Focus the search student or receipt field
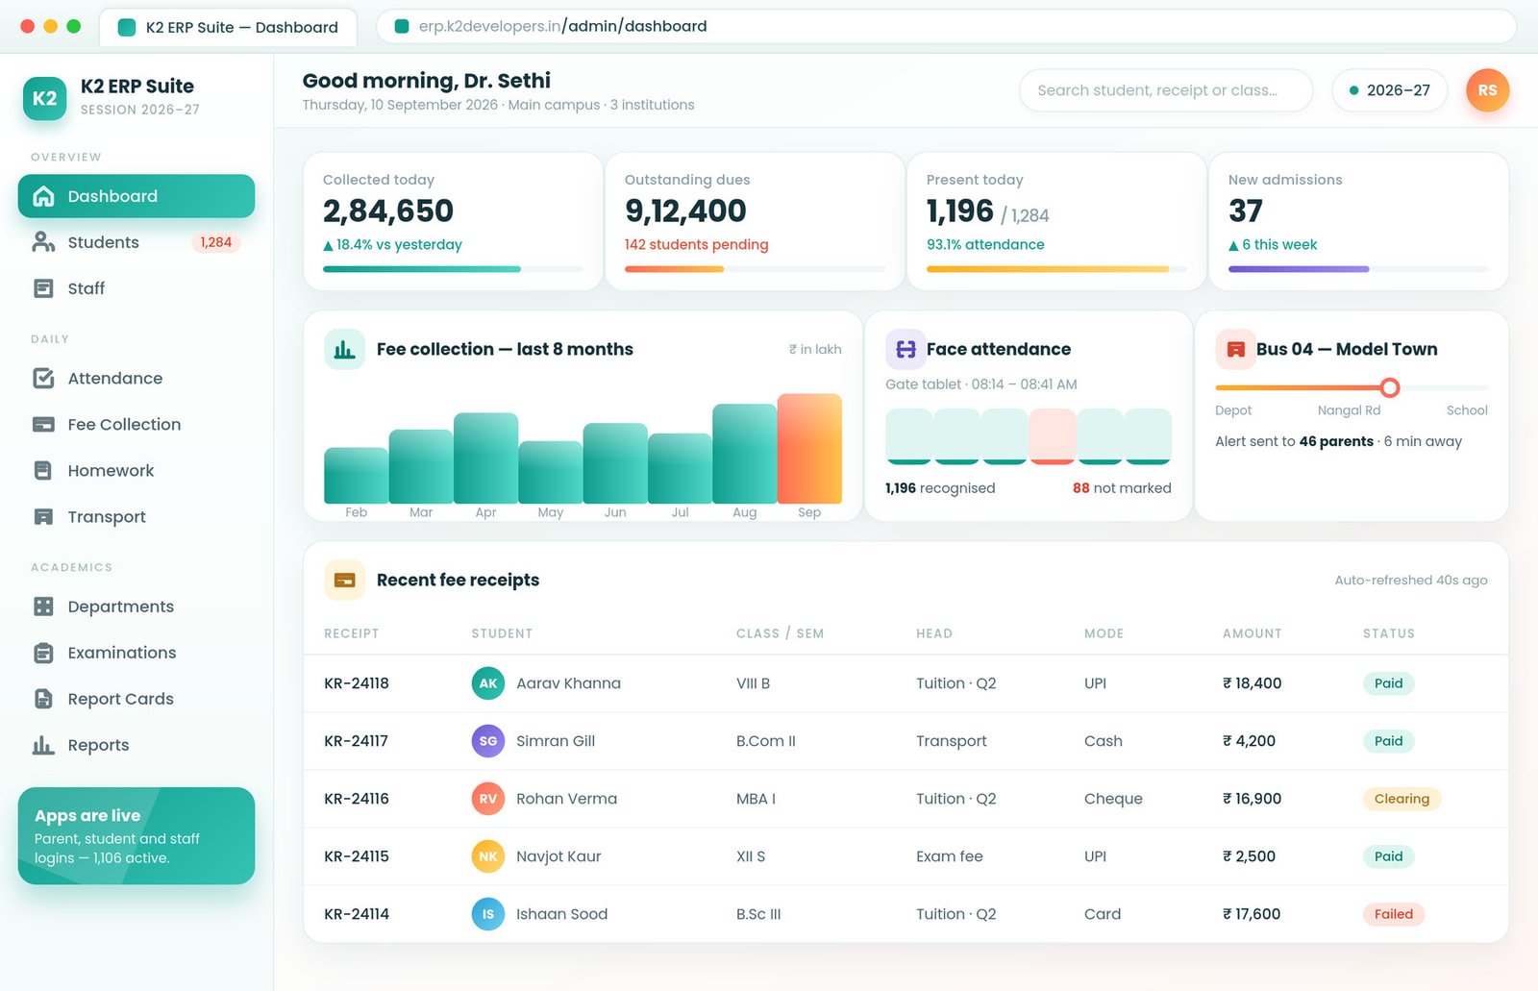1538x991 pixels. coord(1166,90)
